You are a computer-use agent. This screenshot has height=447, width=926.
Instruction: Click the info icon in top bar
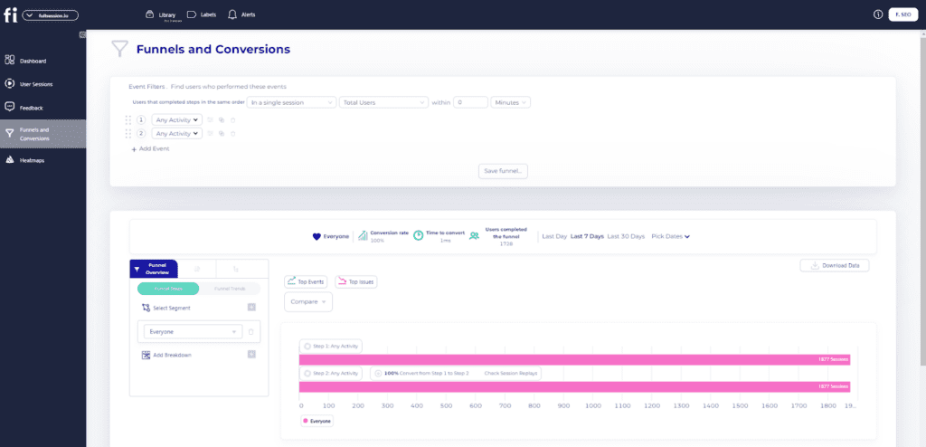pyautogui.click(x=877, y=14)
